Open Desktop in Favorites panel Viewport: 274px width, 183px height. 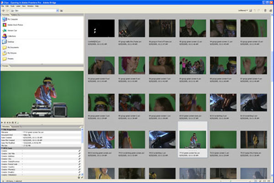pos(8,42)
